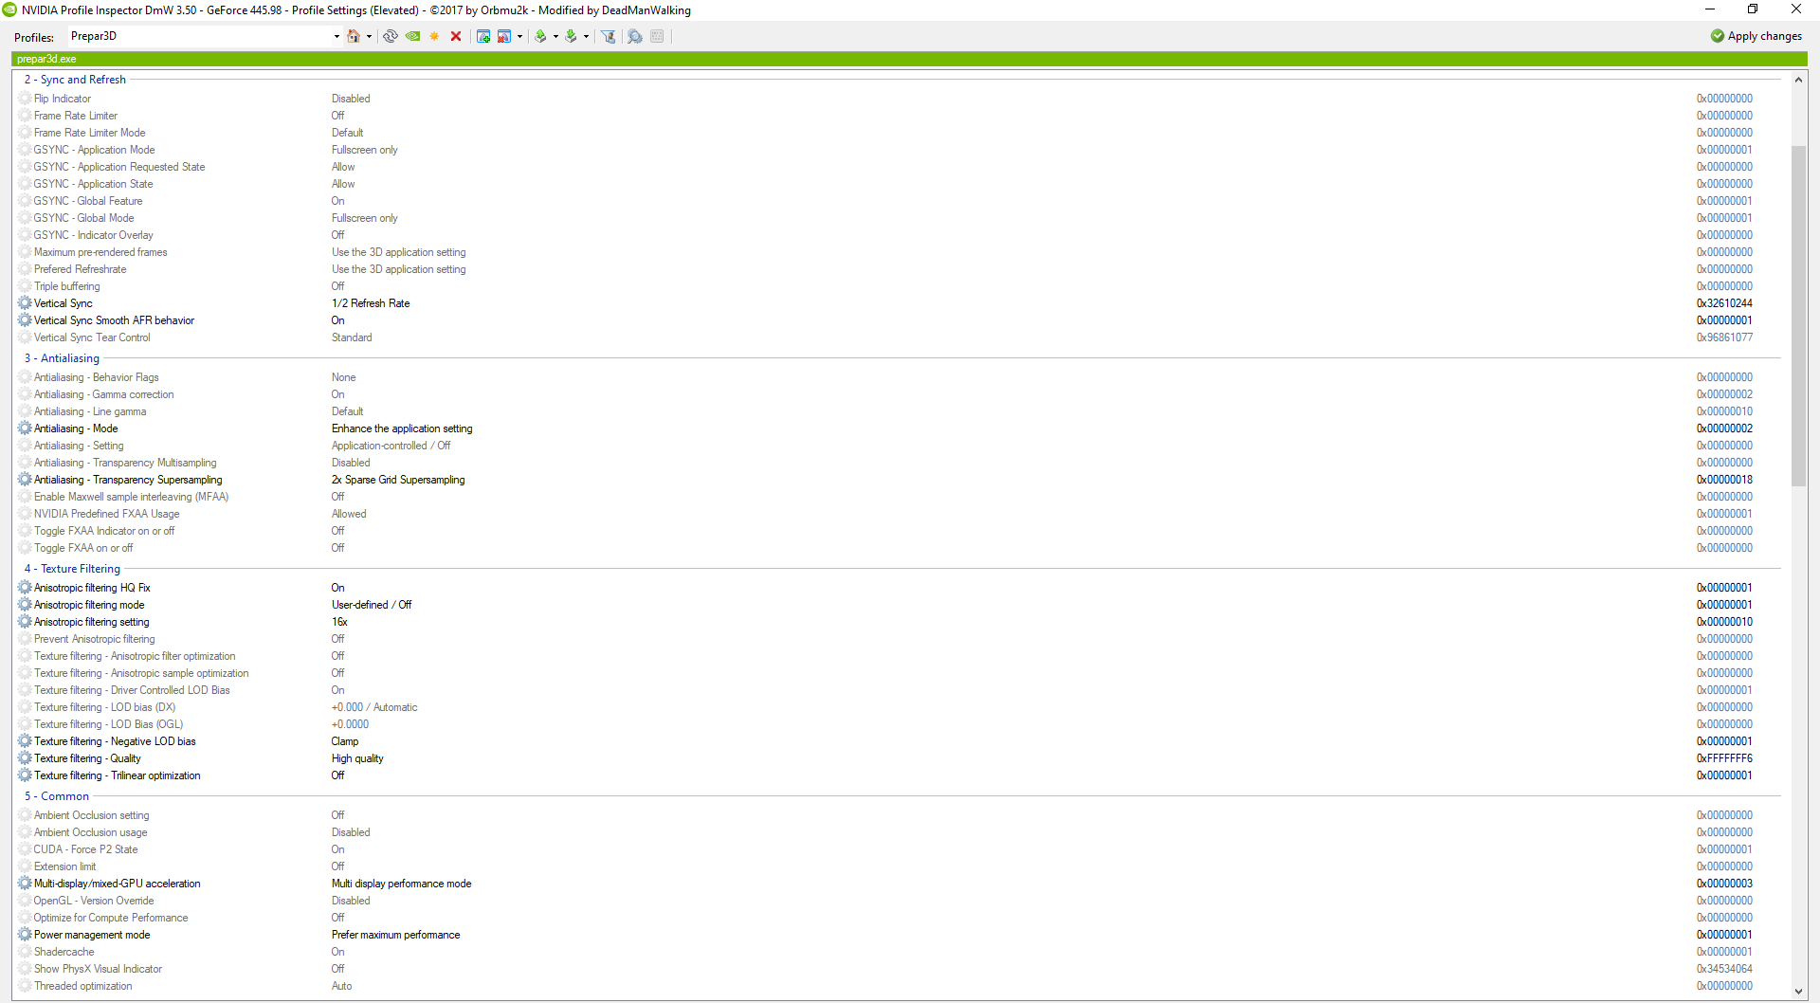Click gear icon beside Antialiasing Transparency Supersampling
The width and height of the screenshot is (1820, 1003).
click(25, 480)
